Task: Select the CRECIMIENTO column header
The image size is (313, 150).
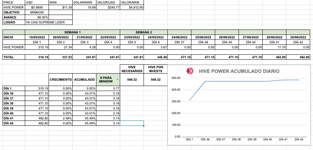Action: click(61, 80)
